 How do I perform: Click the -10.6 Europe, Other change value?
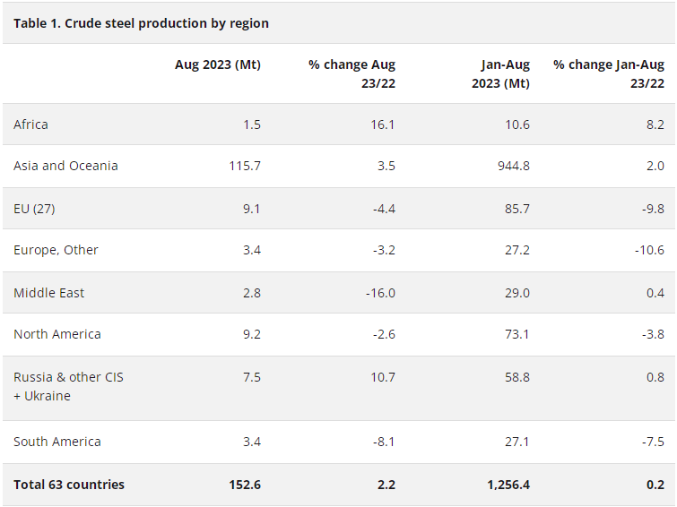(647, 250)
